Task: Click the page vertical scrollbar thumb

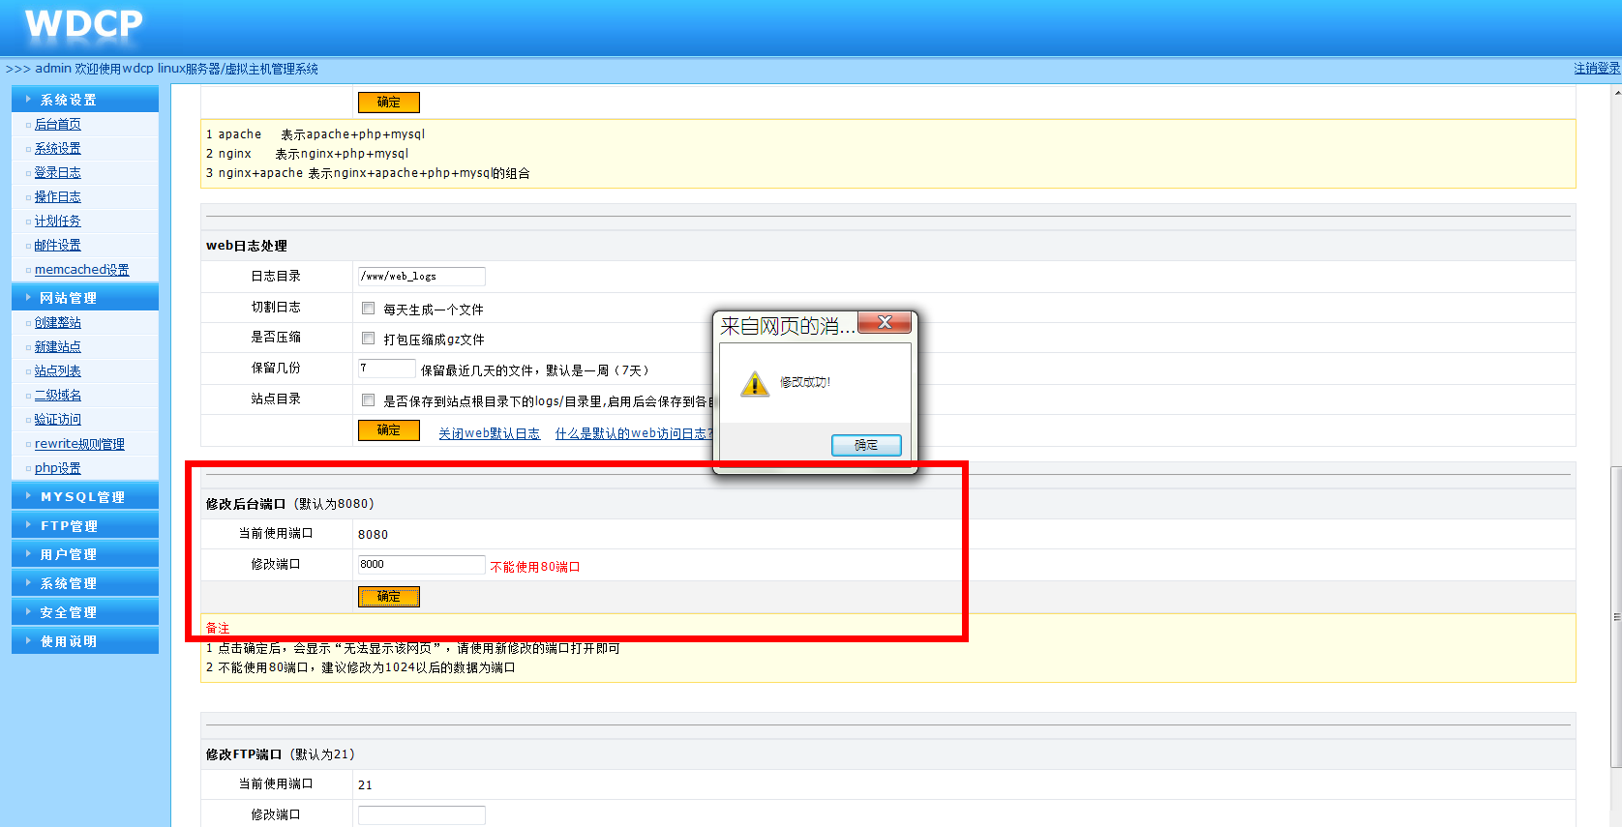Action: click(1616, 617)
